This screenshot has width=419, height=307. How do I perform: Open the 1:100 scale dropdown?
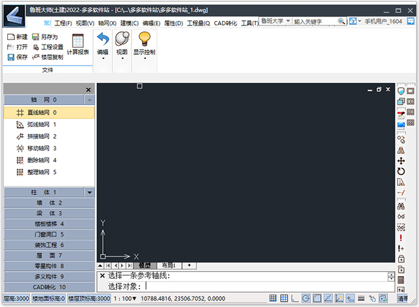coord(125,298)
